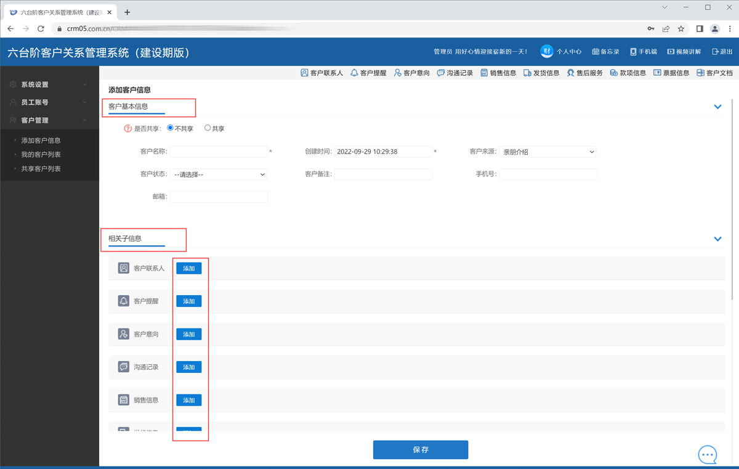
Task: Click 添加 for 客户联系人
Action: [x=189, y=268]
